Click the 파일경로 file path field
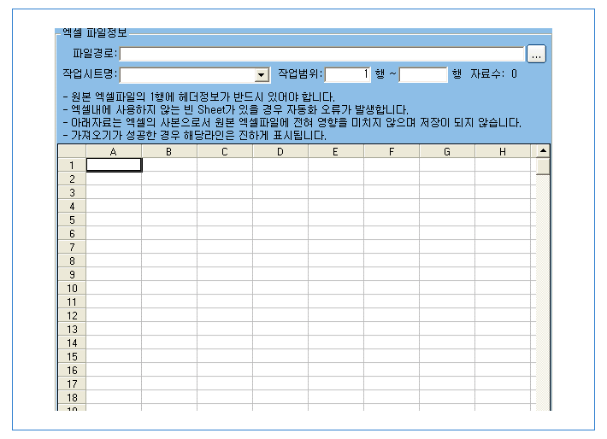This screenshot has width=607, height=439. [321, 54]
